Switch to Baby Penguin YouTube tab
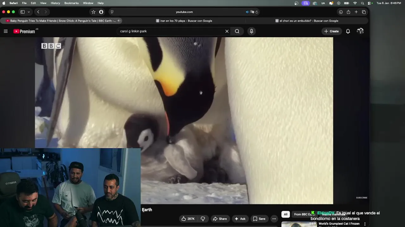This screenshot has width=405, height=227. (62, 21)
